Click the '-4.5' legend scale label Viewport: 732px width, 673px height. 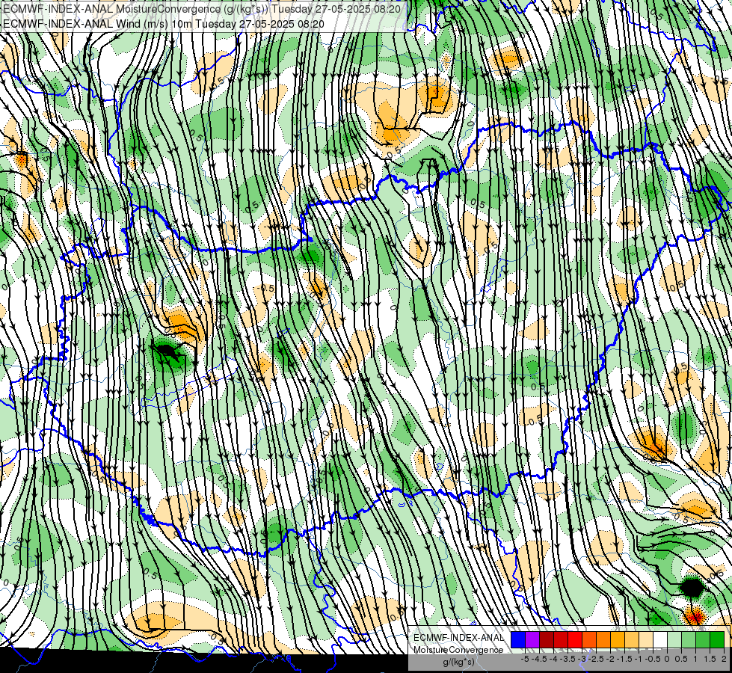click(x=539, y=659)
